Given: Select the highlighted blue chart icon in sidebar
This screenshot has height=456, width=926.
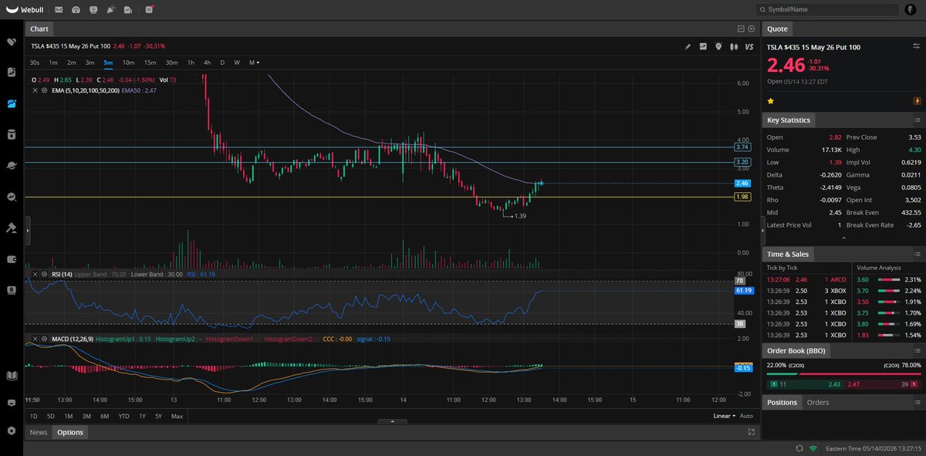Looking at the screenshot, I should pos(12,103).
